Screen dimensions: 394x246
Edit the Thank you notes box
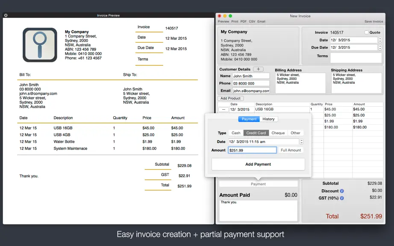coord(258,211)
